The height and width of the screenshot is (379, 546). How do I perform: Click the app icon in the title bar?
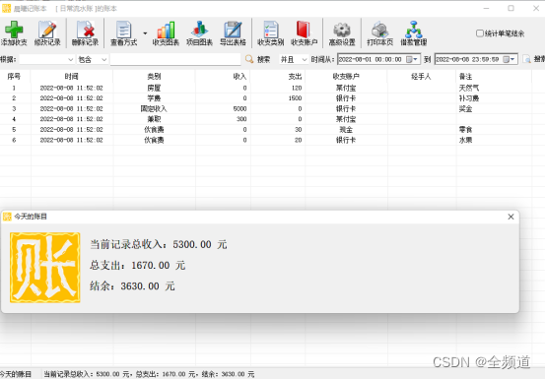[6, 8]
